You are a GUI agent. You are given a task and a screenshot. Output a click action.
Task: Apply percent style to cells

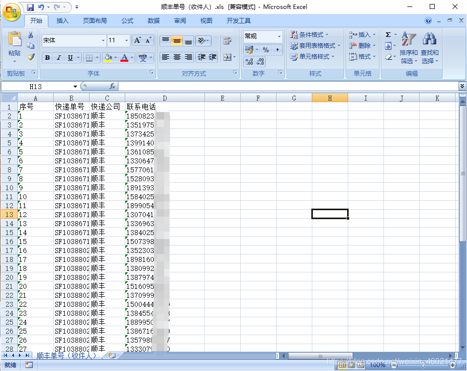coord(266,50)
